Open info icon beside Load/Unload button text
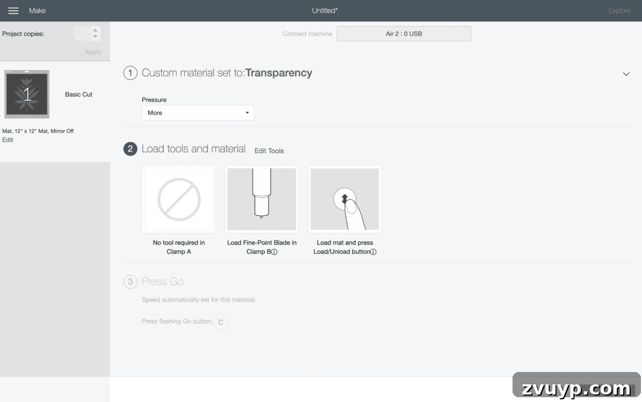 (x=373, y=252)
